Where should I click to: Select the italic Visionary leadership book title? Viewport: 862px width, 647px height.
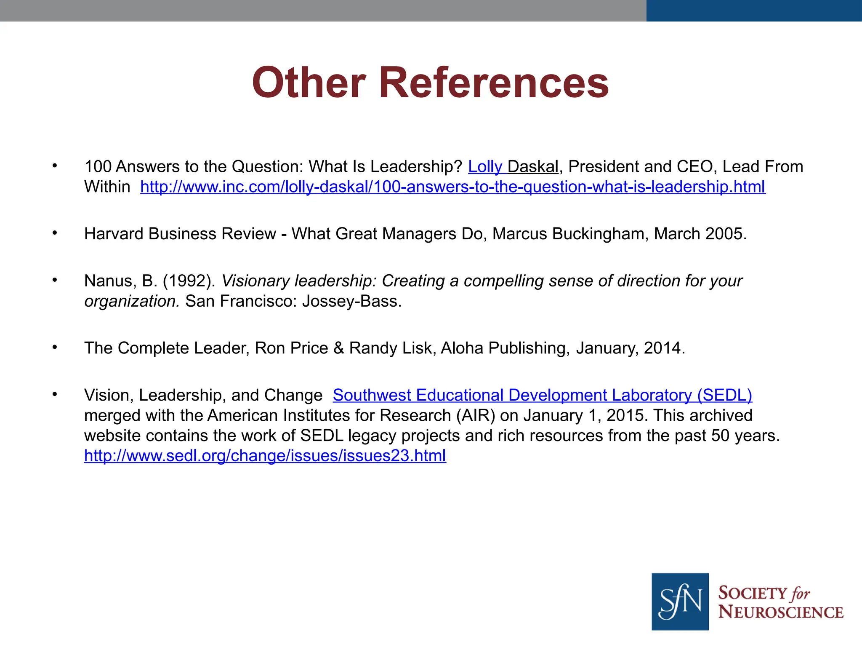click(413, 291)
